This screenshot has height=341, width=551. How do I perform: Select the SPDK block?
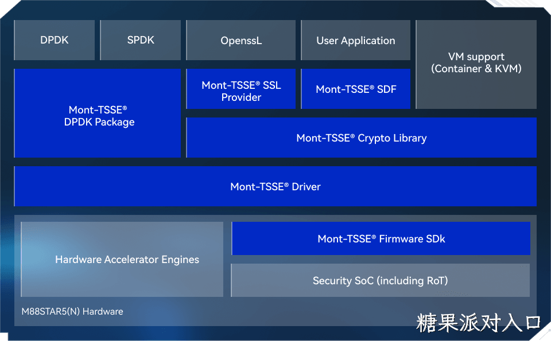click(140, 40)
